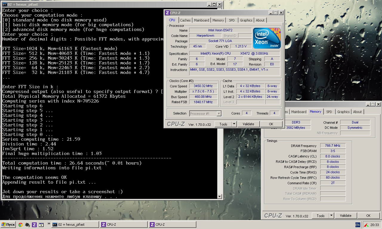
Task: Click Tools button in front CPU-Z window
Action: coord(223,124)
